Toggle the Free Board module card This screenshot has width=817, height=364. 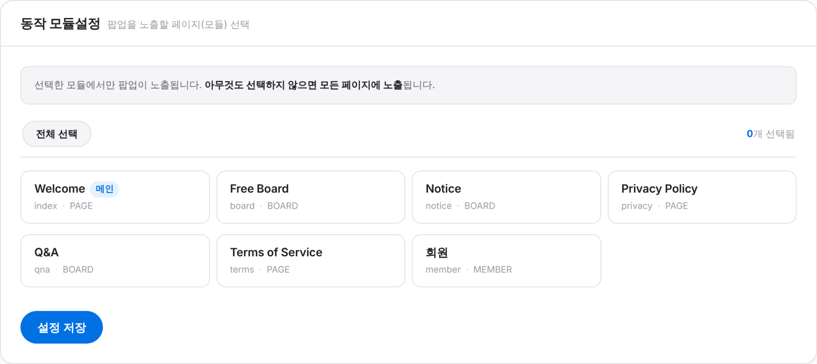(311, 197)
